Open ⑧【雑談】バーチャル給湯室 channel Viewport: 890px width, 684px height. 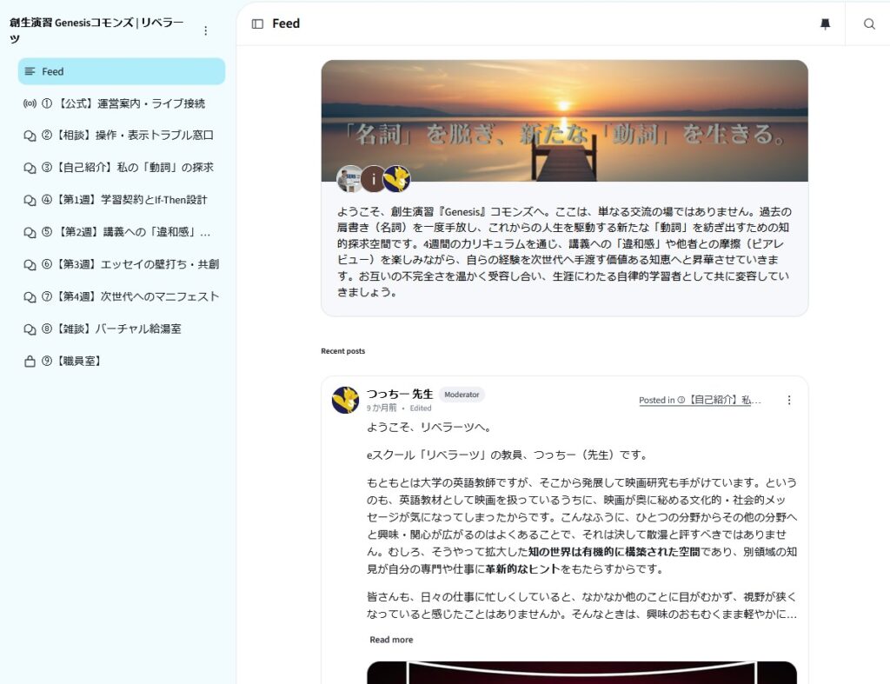122,329
